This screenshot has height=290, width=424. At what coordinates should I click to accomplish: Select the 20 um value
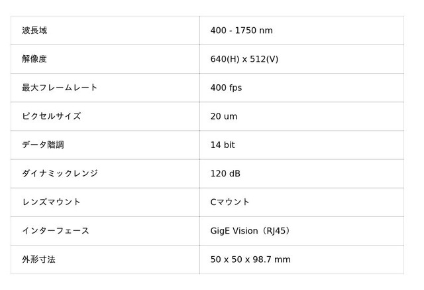click(223, 116)
